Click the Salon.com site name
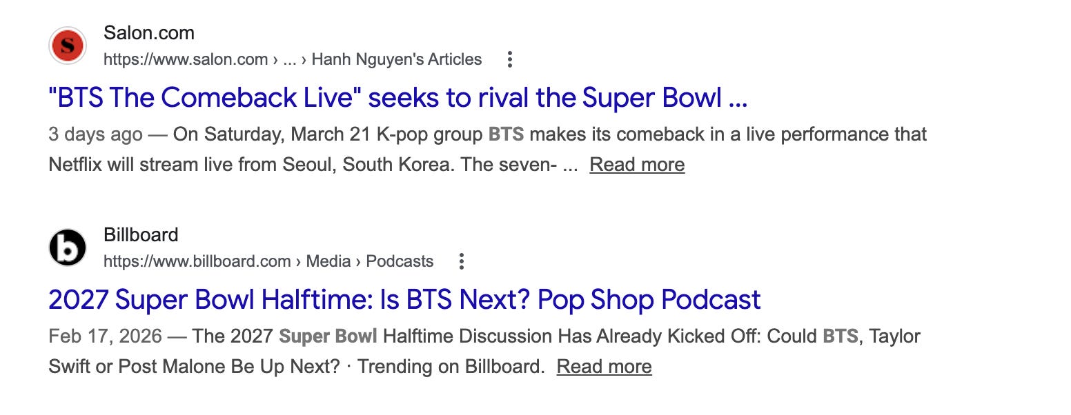1071x415 pixels. click(149, 32)
